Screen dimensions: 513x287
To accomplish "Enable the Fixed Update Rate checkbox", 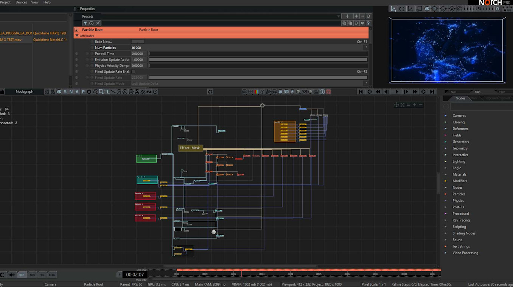I will click(133, 71).
